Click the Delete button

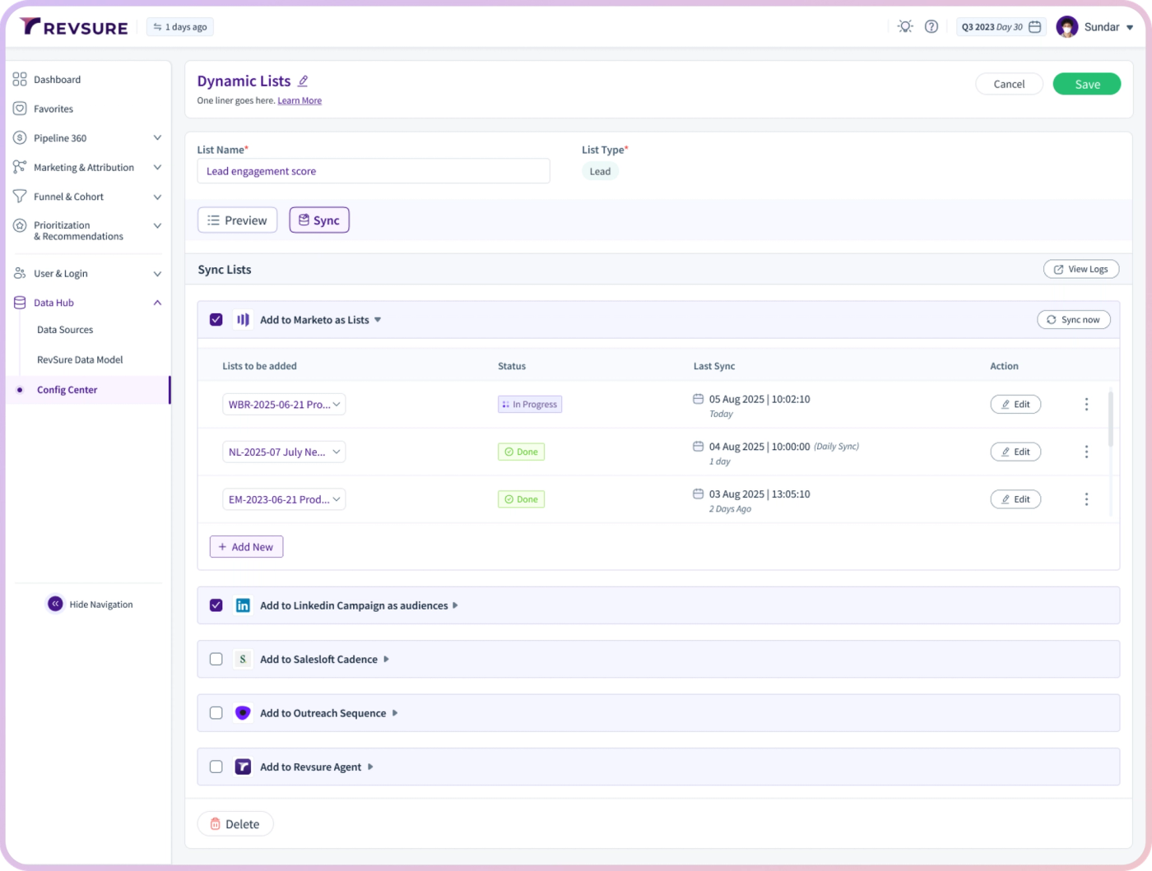[x=235, y=824]
